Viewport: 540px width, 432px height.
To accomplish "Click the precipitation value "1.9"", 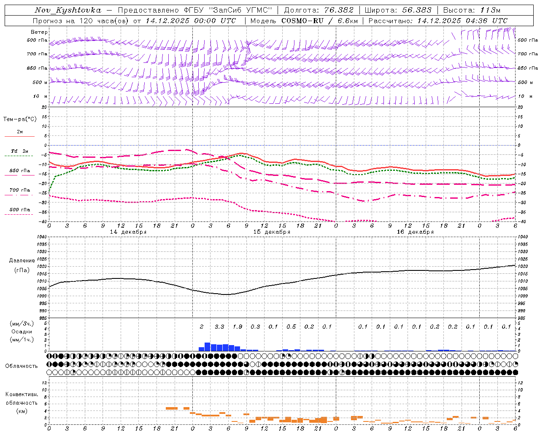I will click(238, 327).
